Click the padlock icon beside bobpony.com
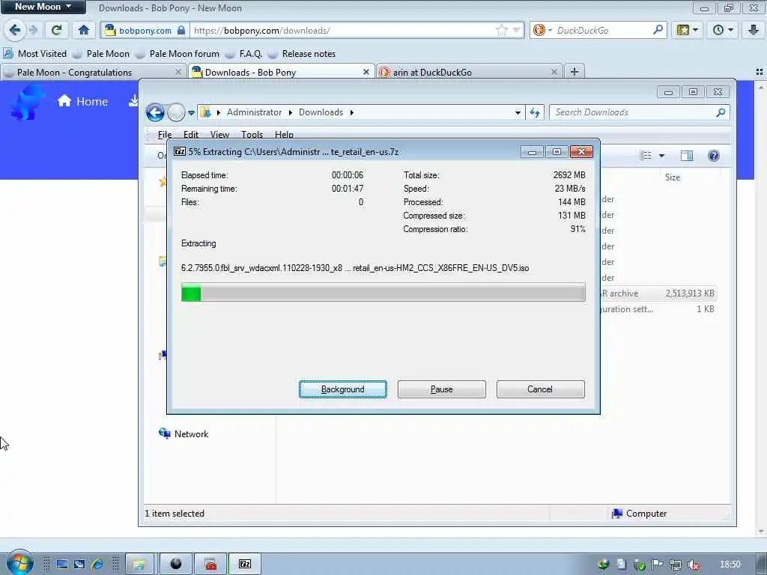The height and width of the screenshot is (575, 767). [181, 30]
